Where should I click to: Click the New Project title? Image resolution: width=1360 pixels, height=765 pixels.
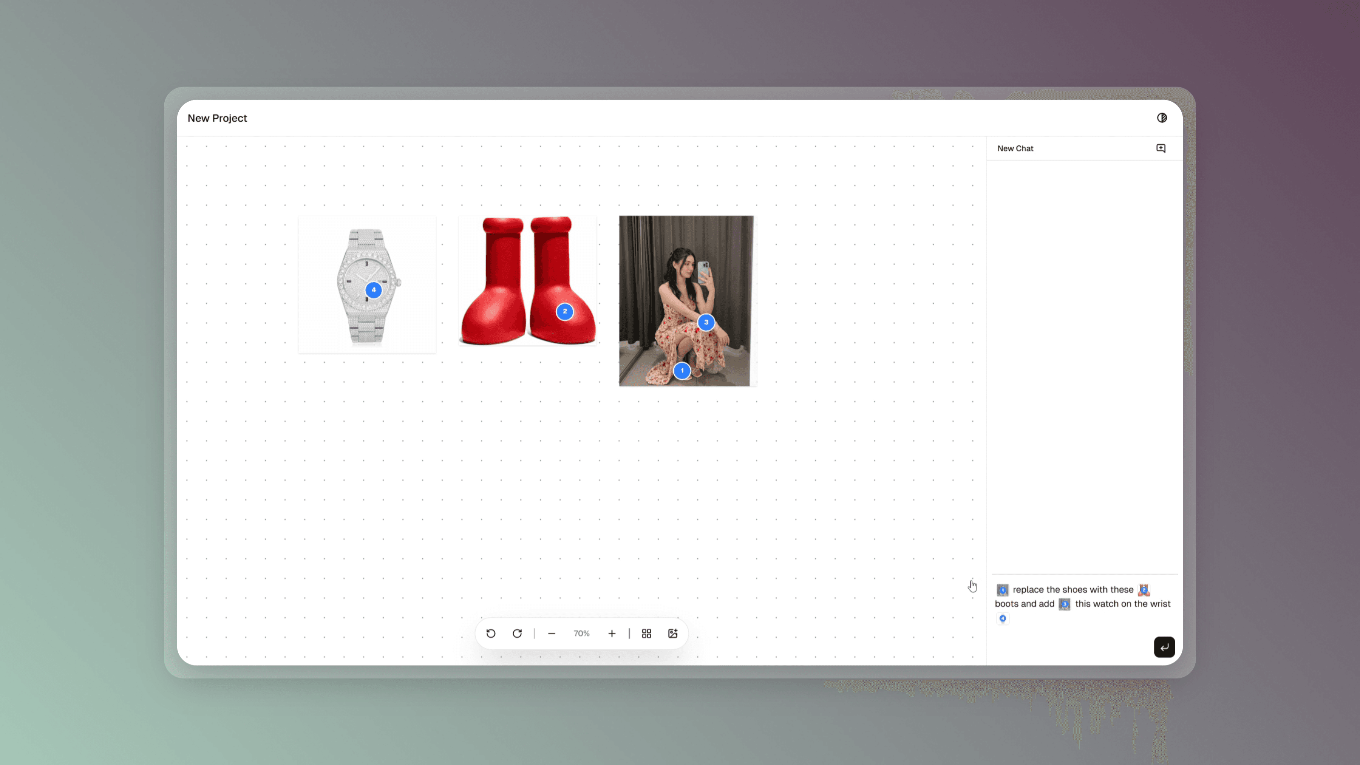(x=217, y=118)
